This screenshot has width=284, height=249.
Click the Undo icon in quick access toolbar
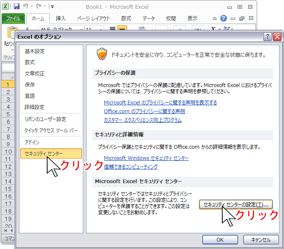click(x=26, y=6)
